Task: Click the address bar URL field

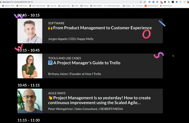Action: [x=70, y=2]
